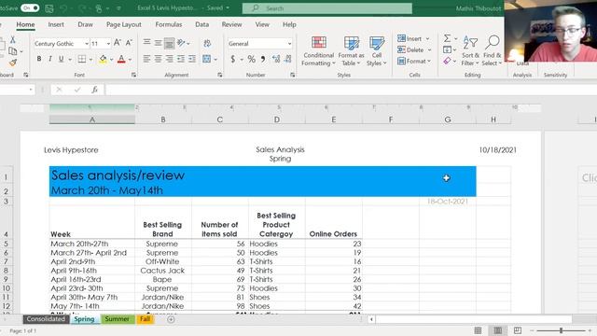Click Decrease Indent icon
The height and width of the screenshot is (336, 597).
click(x=181, y=59)
